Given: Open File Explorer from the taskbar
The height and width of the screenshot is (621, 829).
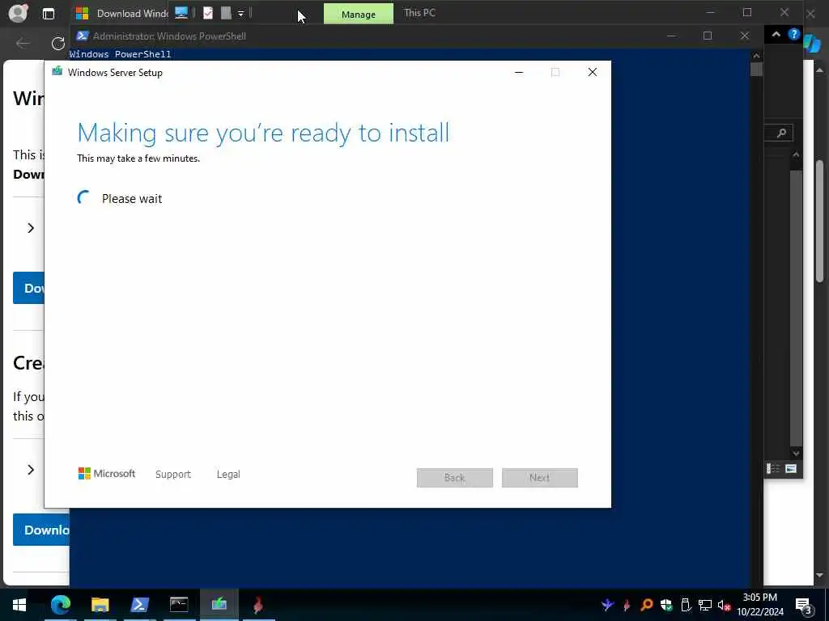Looking at the screenshot, I should coord(100,605).
